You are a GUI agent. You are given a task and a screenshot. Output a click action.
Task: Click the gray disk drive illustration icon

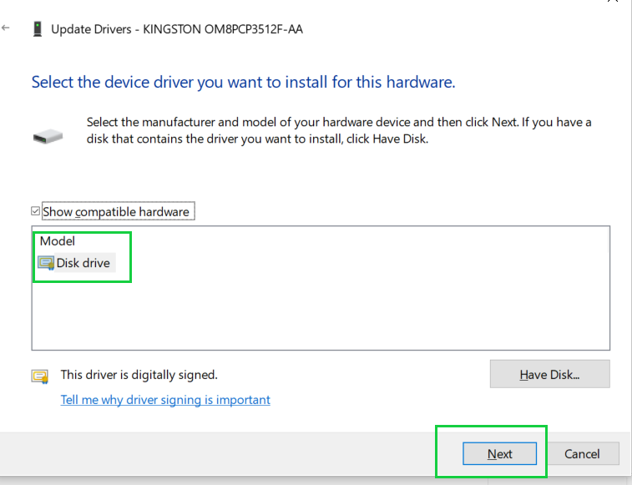click(48, 137)
